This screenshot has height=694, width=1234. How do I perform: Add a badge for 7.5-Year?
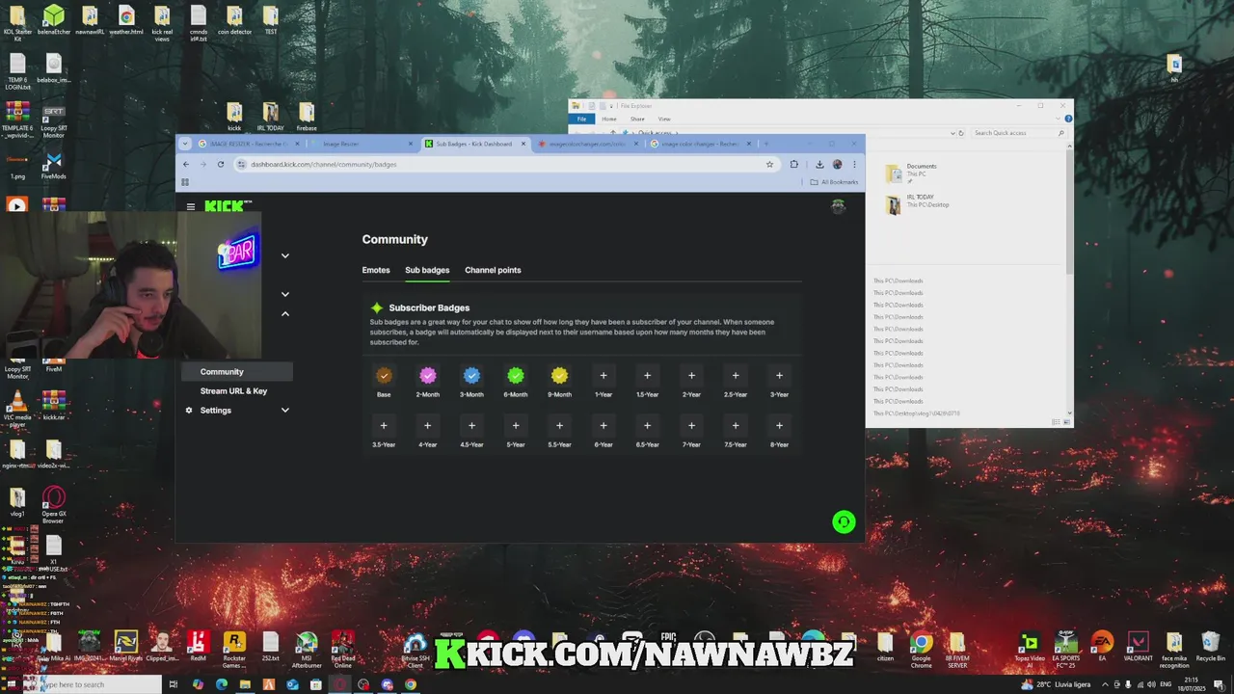point(736,425)
